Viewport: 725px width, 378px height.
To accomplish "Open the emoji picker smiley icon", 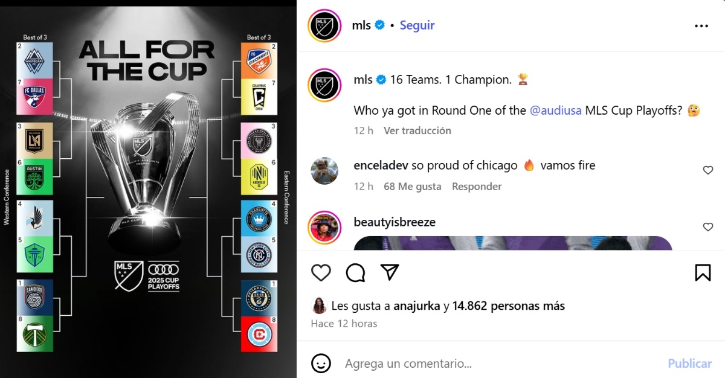I will 321,364.
